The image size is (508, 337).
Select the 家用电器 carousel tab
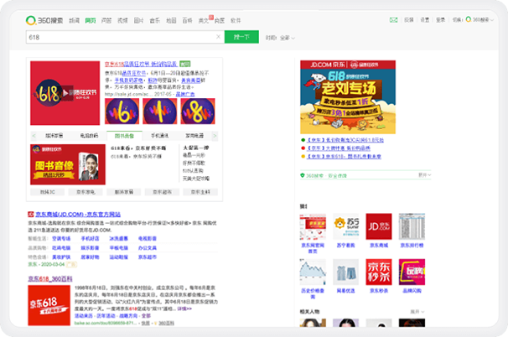click(x=194, y=136)
